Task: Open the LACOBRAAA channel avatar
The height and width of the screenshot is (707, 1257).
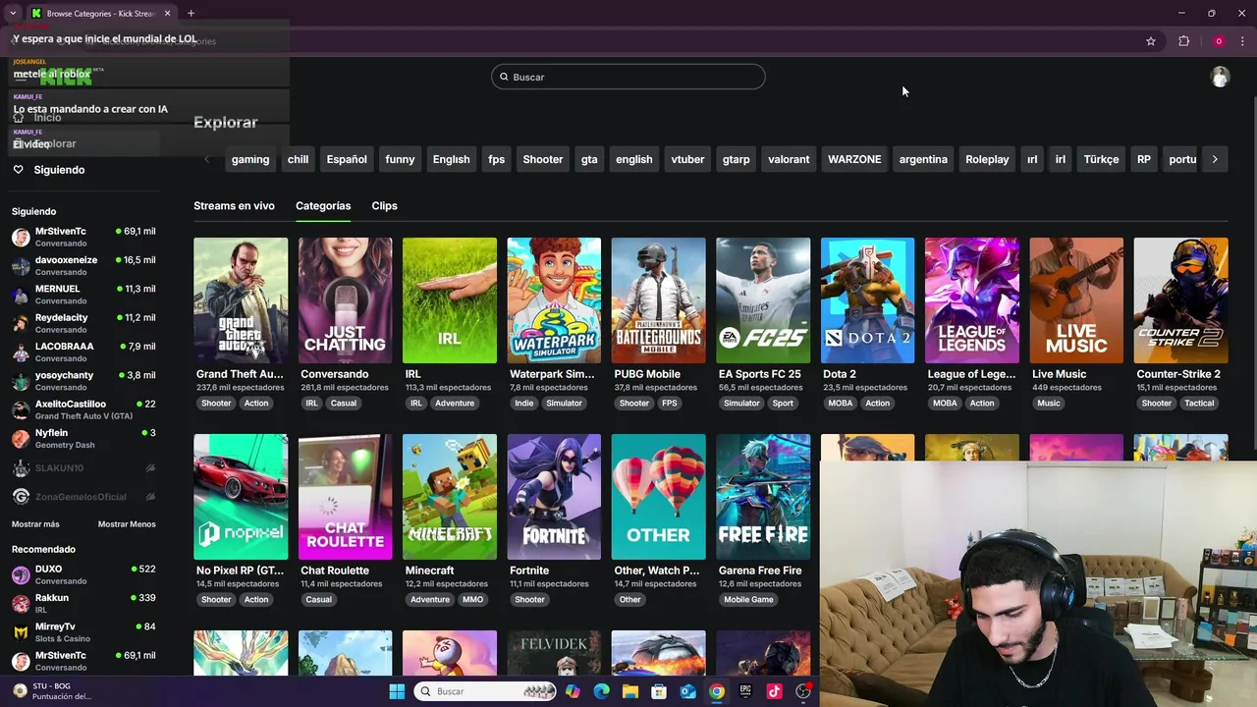Action: pyautogui.click(x=21, y=353)
